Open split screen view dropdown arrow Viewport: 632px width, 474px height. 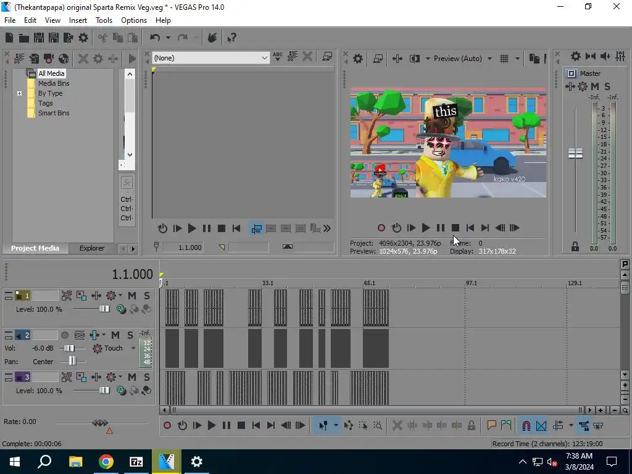428,59
